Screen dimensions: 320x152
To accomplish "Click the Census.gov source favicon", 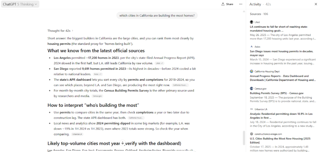I will click(x=252, y=88).
